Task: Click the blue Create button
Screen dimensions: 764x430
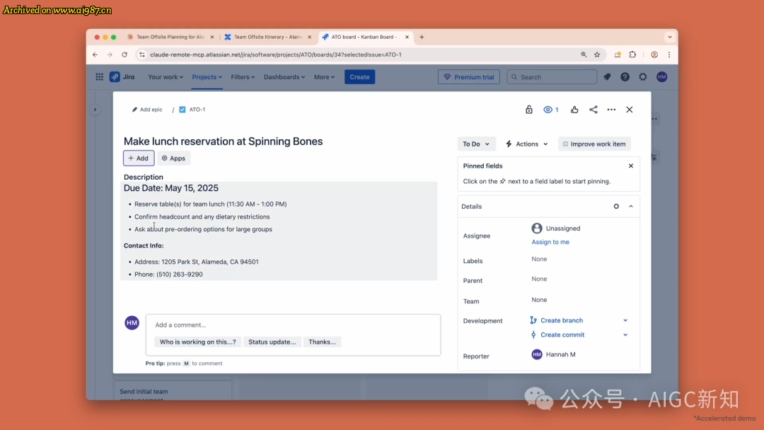Action: [359, 77]
